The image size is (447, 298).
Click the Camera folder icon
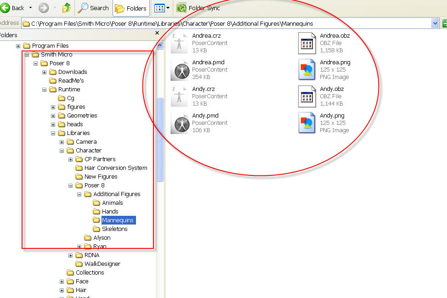tap(70, 142)
